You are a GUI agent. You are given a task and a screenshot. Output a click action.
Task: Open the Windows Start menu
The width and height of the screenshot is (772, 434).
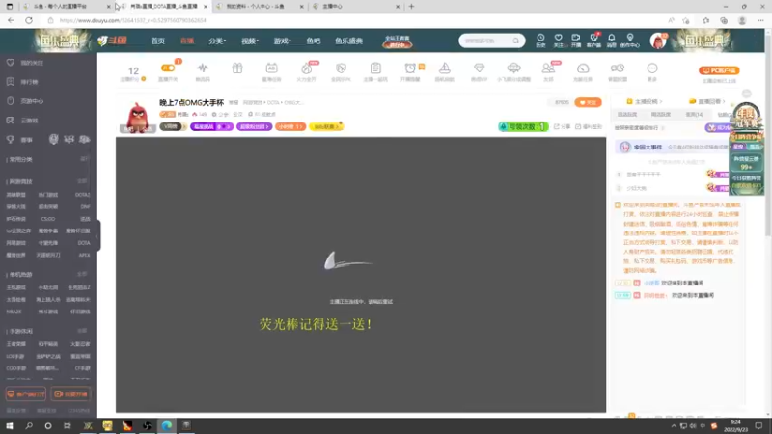10,425
